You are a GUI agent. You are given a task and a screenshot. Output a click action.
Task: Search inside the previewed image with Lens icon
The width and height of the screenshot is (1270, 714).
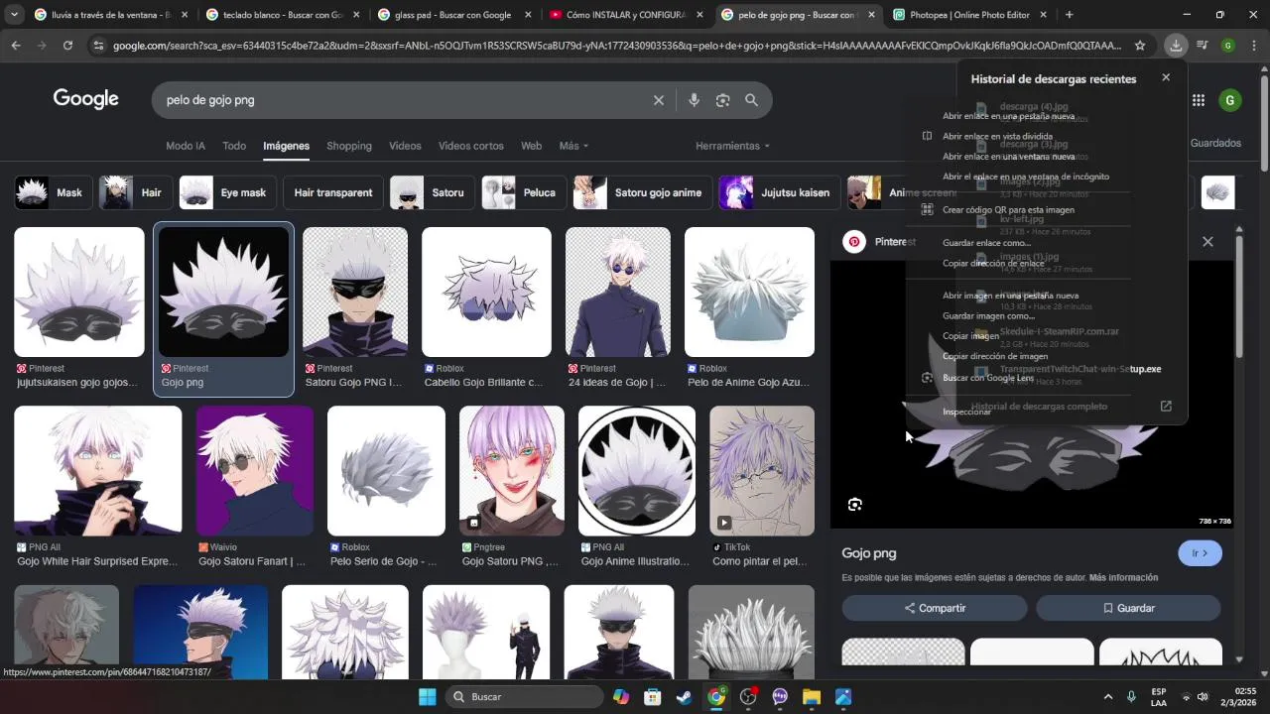[855, 505]
